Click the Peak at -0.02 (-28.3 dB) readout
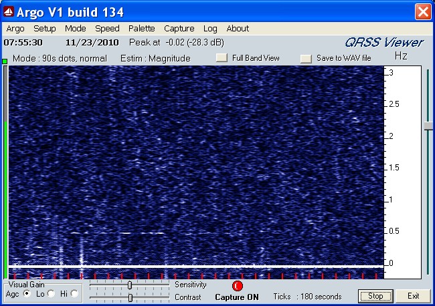The width and height of the screenshot is (435, 306). point(177,42)
